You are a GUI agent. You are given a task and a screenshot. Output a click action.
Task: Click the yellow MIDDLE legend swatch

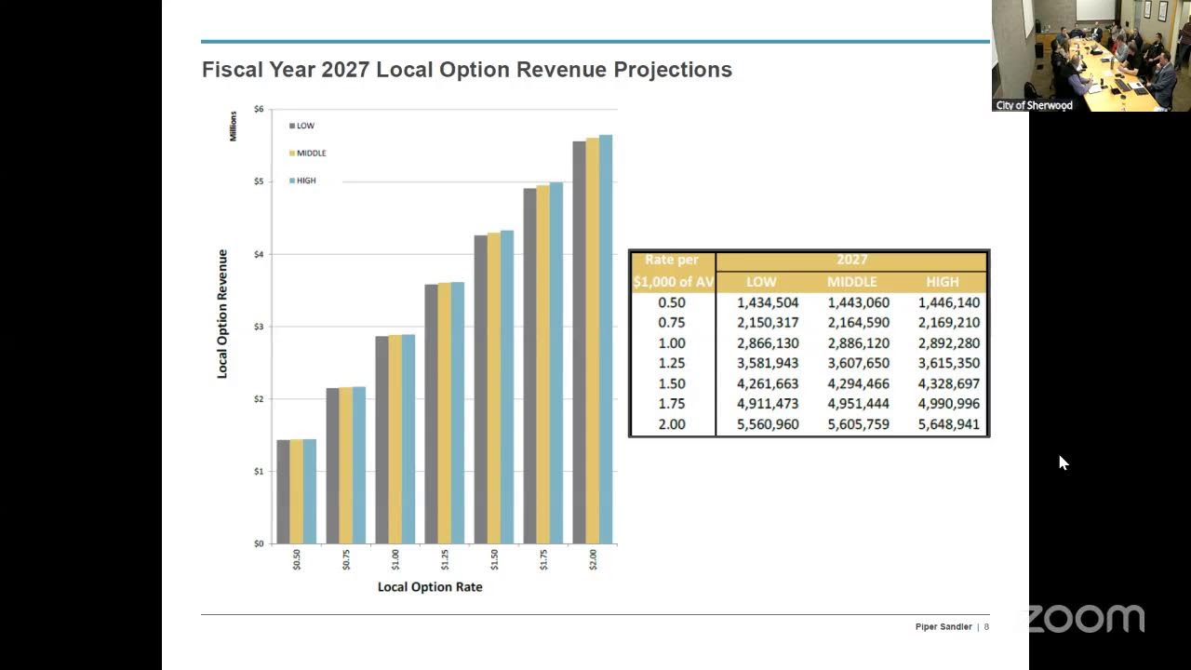point(292,154)
